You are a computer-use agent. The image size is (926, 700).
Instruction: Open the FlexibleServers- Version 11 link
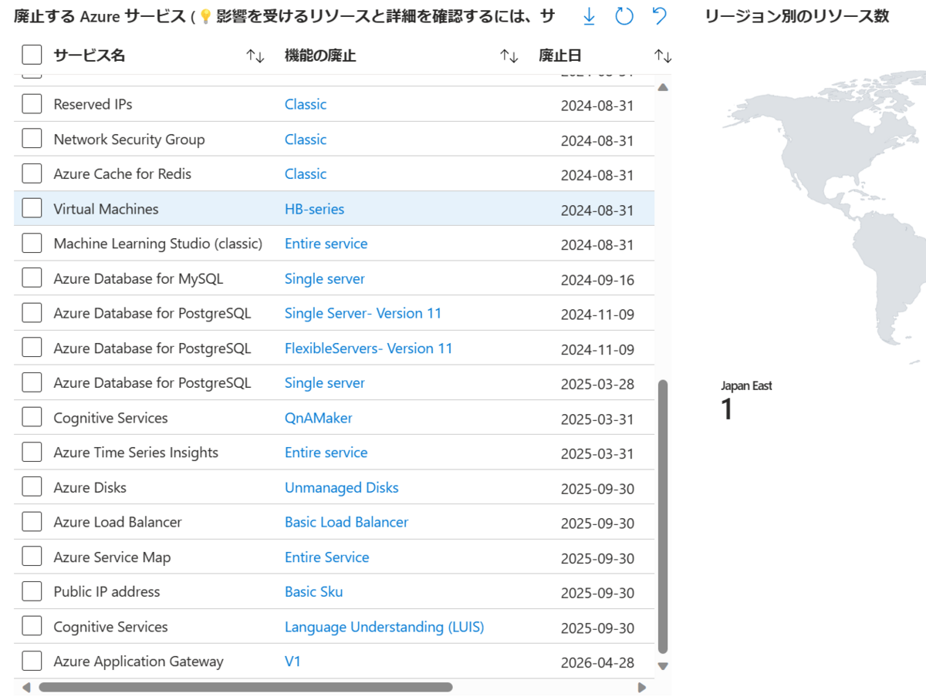368,348
